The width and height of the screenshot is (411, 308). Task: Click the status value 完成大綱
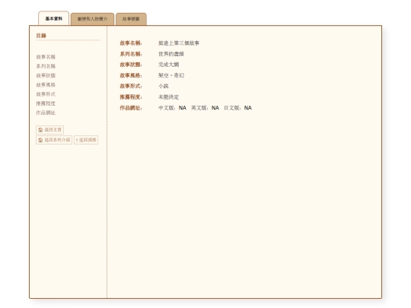168,65
